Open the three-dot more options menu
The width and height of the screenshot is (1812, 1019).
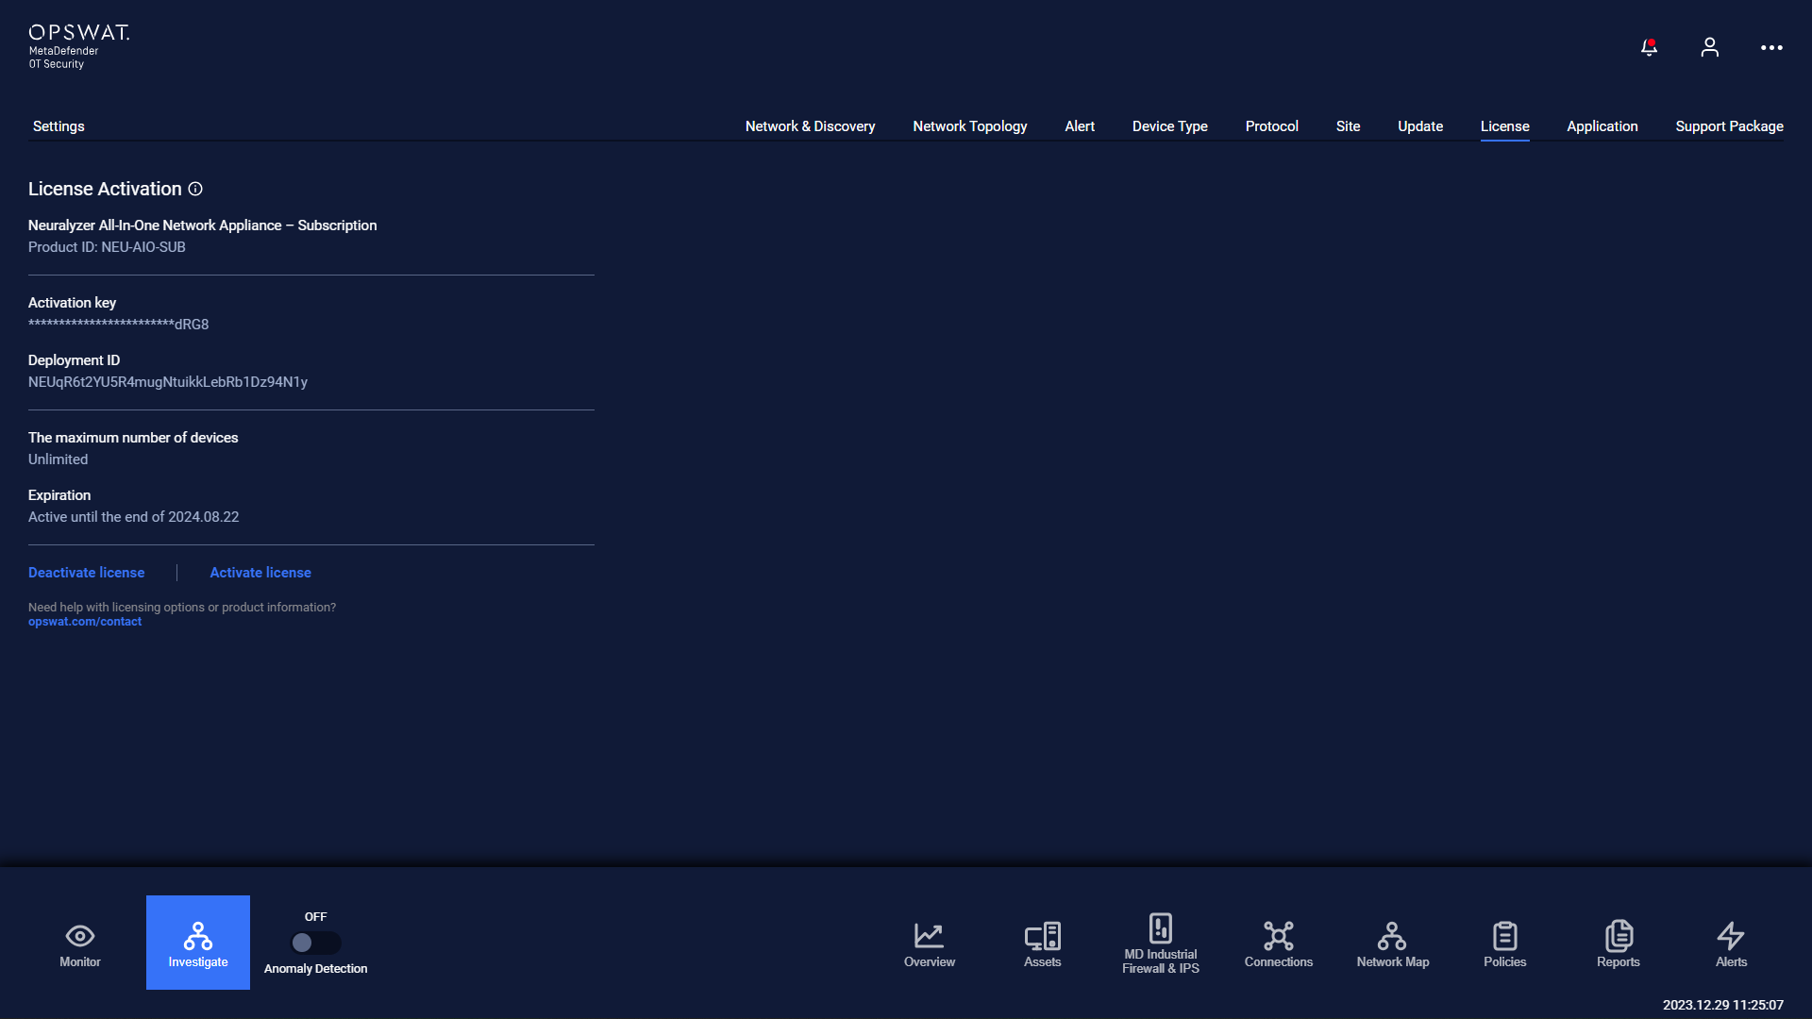(x=1771, y=47)
